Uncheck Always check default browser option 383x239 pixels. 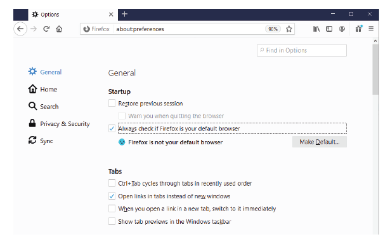pyautogui.click(x=112, y=128)
